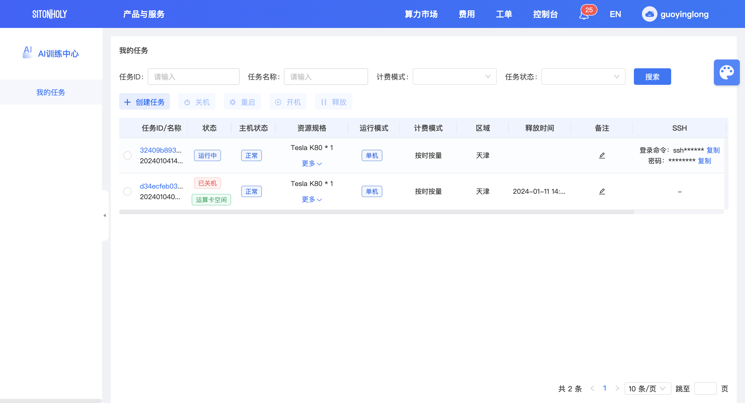Image resolution: width=745 pixels, height=403 pixels.
Task: Click the 单机 tag in the first row
Action: (x=372, y=156)
